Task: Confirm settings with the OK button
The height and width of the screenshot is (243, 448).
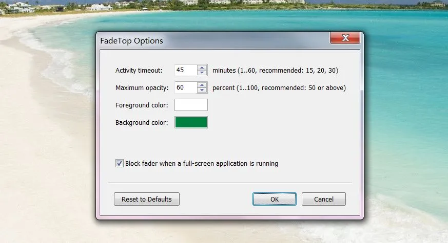Action: coord(274,199)
